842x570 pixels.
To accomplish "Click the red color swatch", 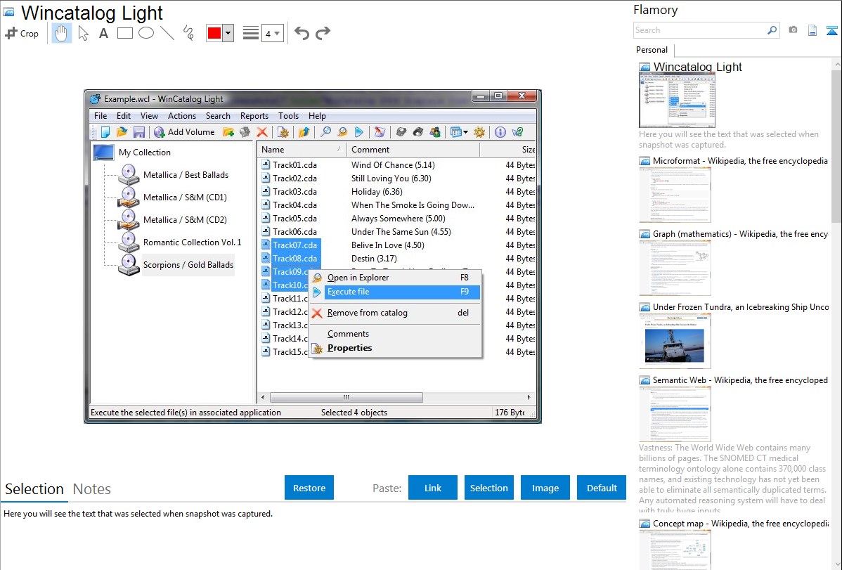I will click(x=214, y=33).
